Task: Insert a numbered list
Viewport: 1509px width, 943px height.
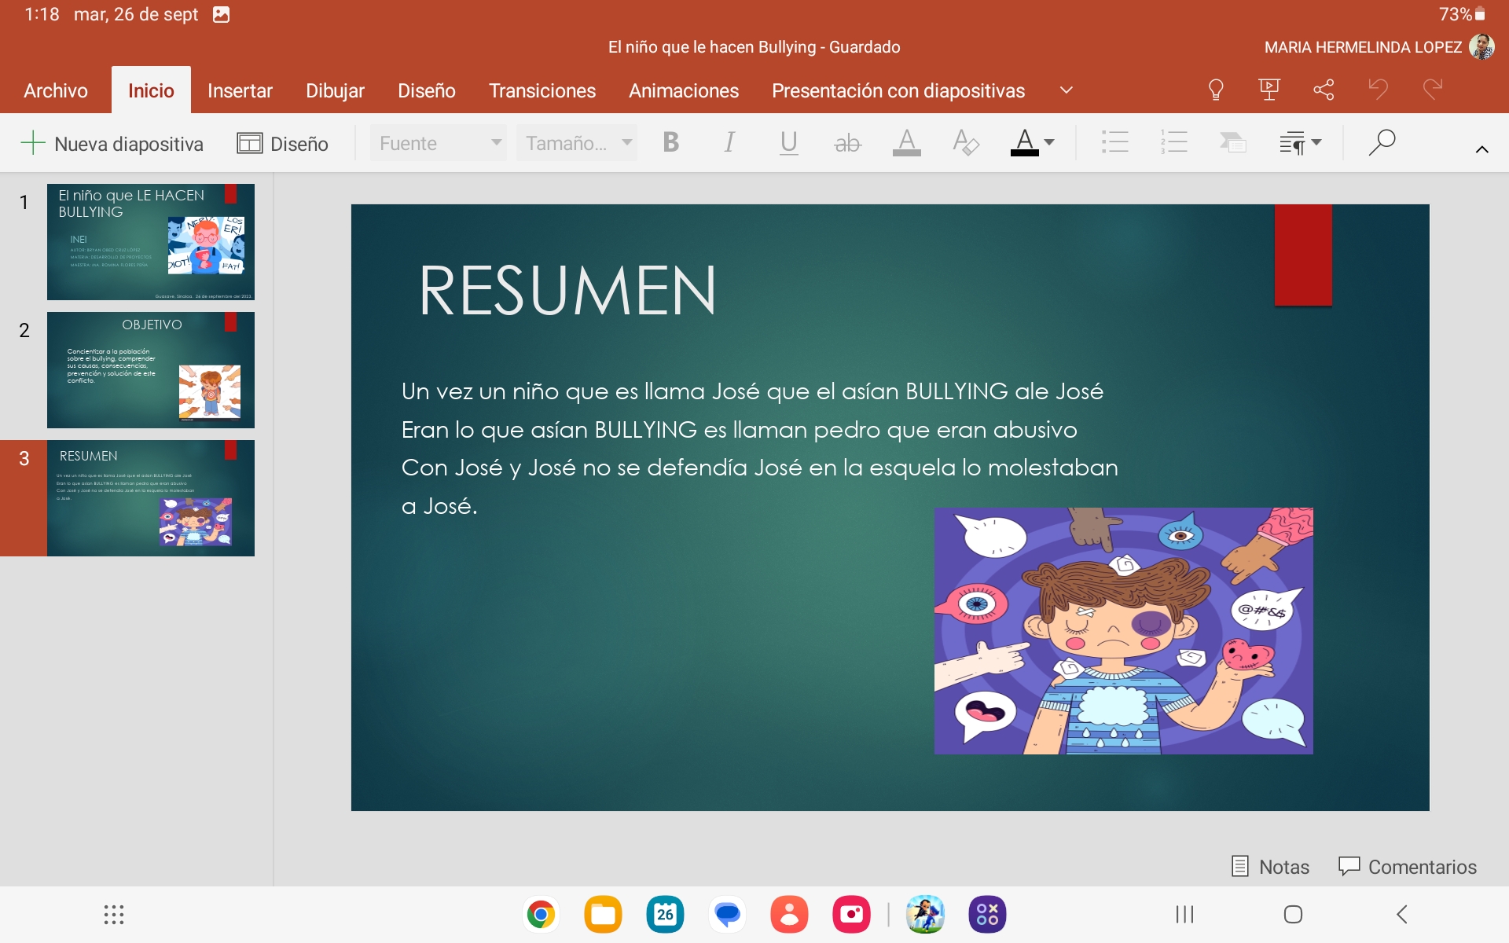Action: (1173, 143)
